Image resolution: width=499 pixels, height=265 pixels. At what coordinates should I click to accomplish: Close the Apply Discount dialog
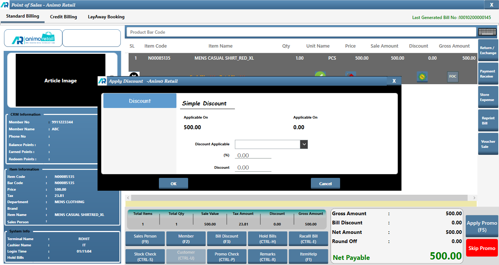click(x=394, y=81)
